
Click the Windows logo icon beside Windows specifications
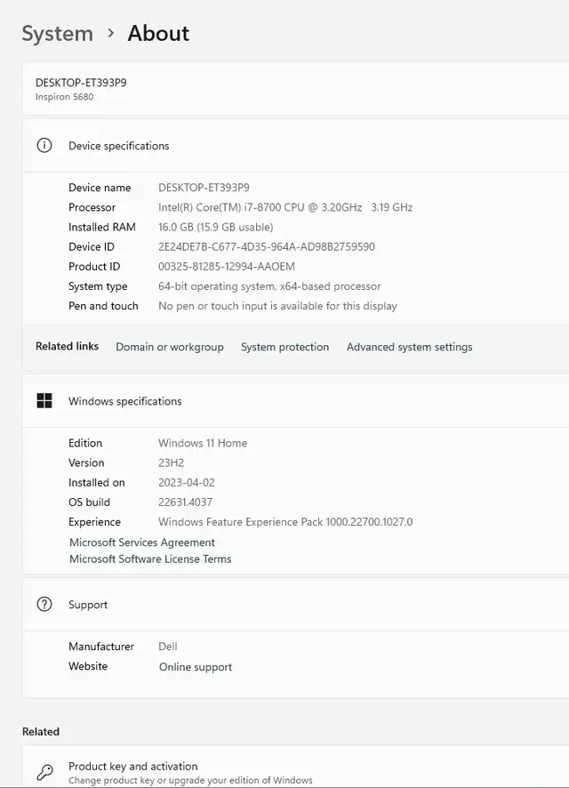click(x=44, y=400)
